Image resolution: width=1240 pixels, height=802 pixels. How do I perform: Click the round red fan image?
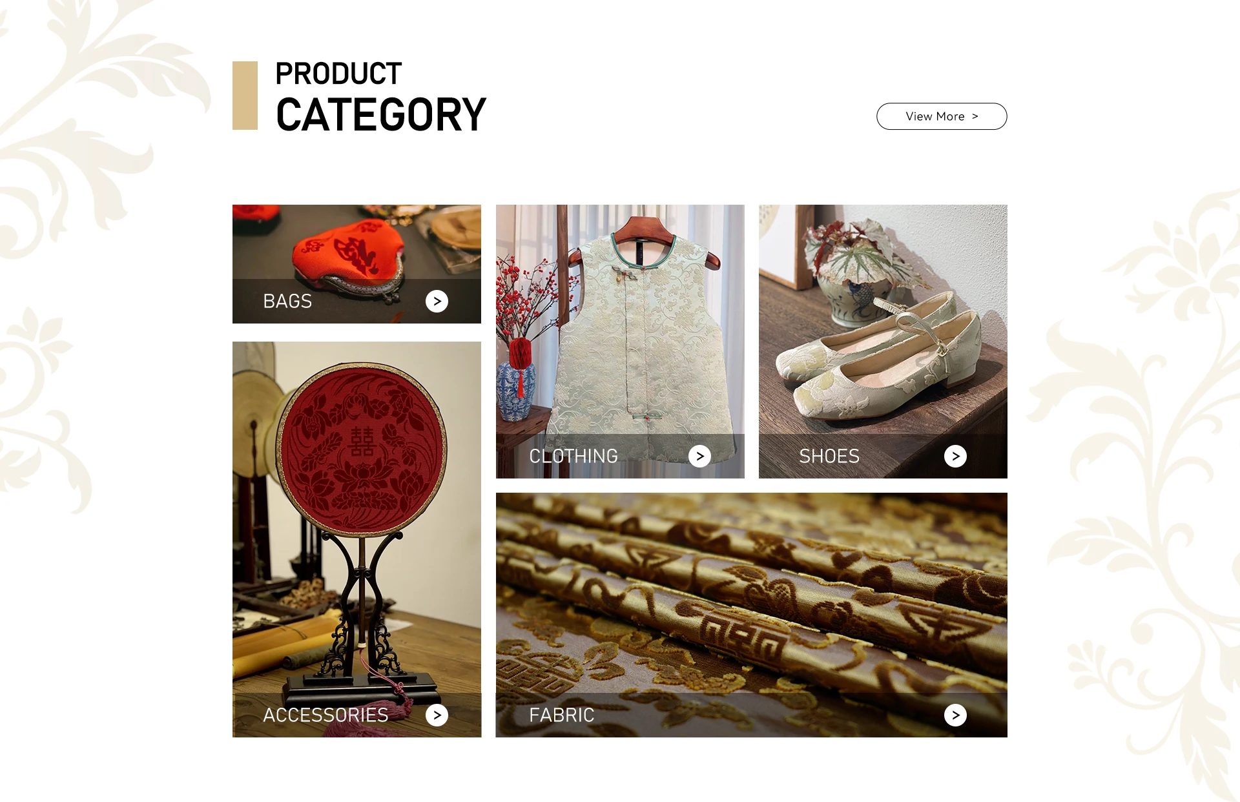356,539
